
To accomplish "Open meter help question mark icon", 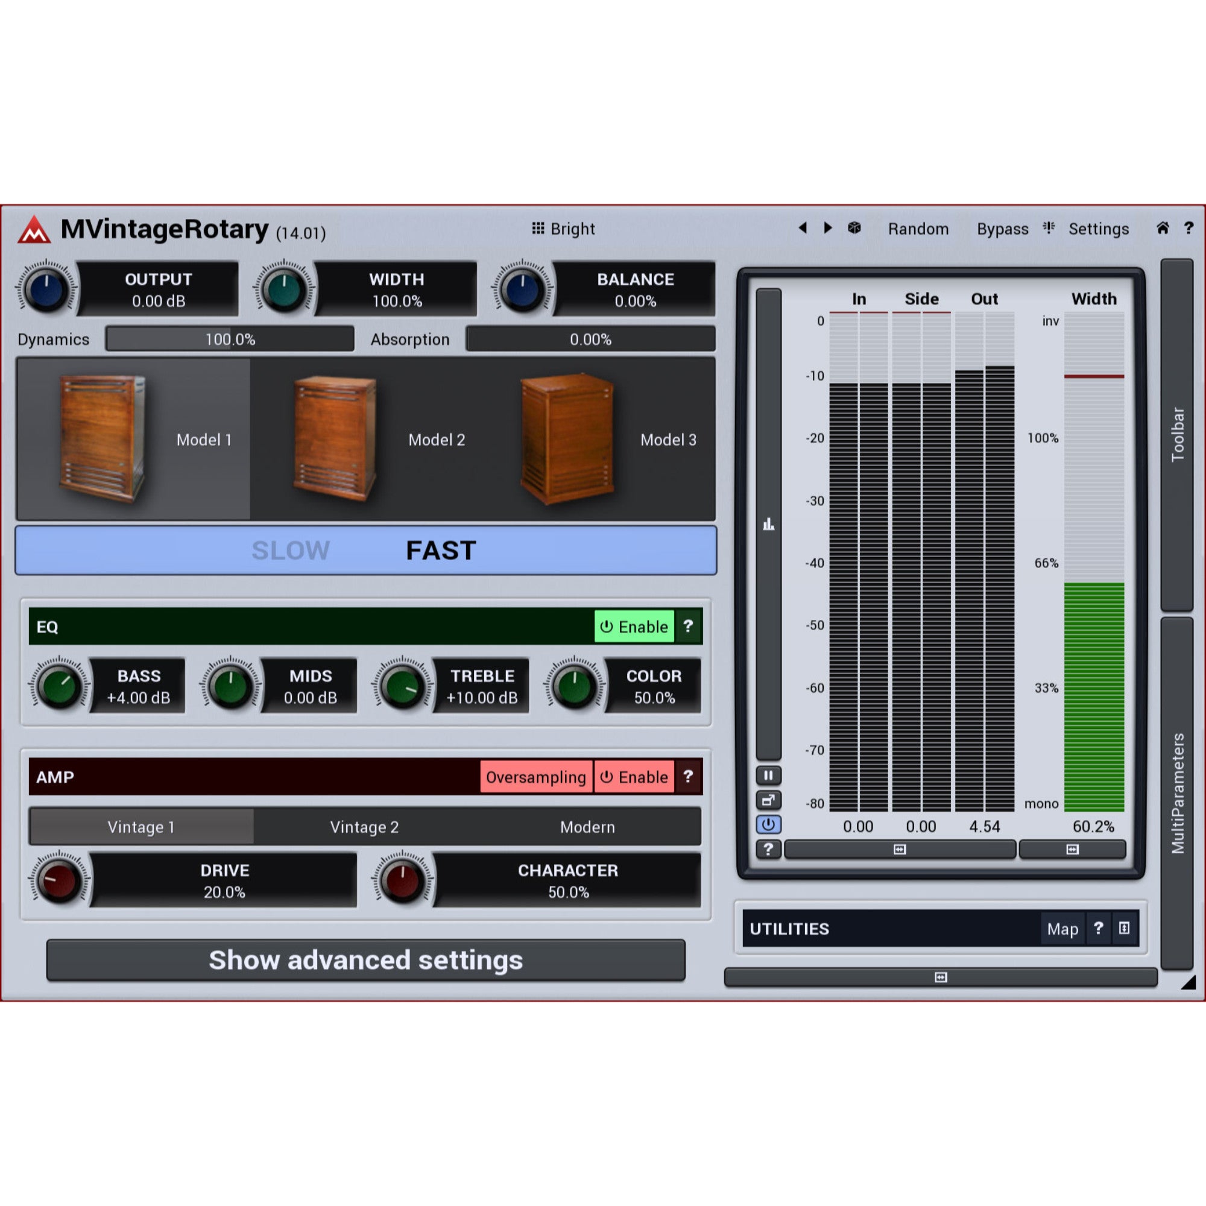I will point(768,849).
